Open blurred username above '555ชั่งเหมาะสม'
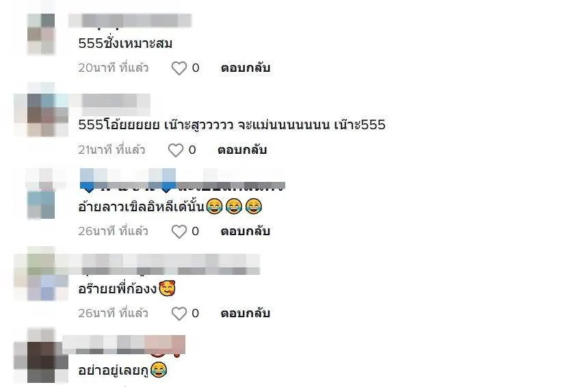The image size is (563, 387). pos(130,21)
